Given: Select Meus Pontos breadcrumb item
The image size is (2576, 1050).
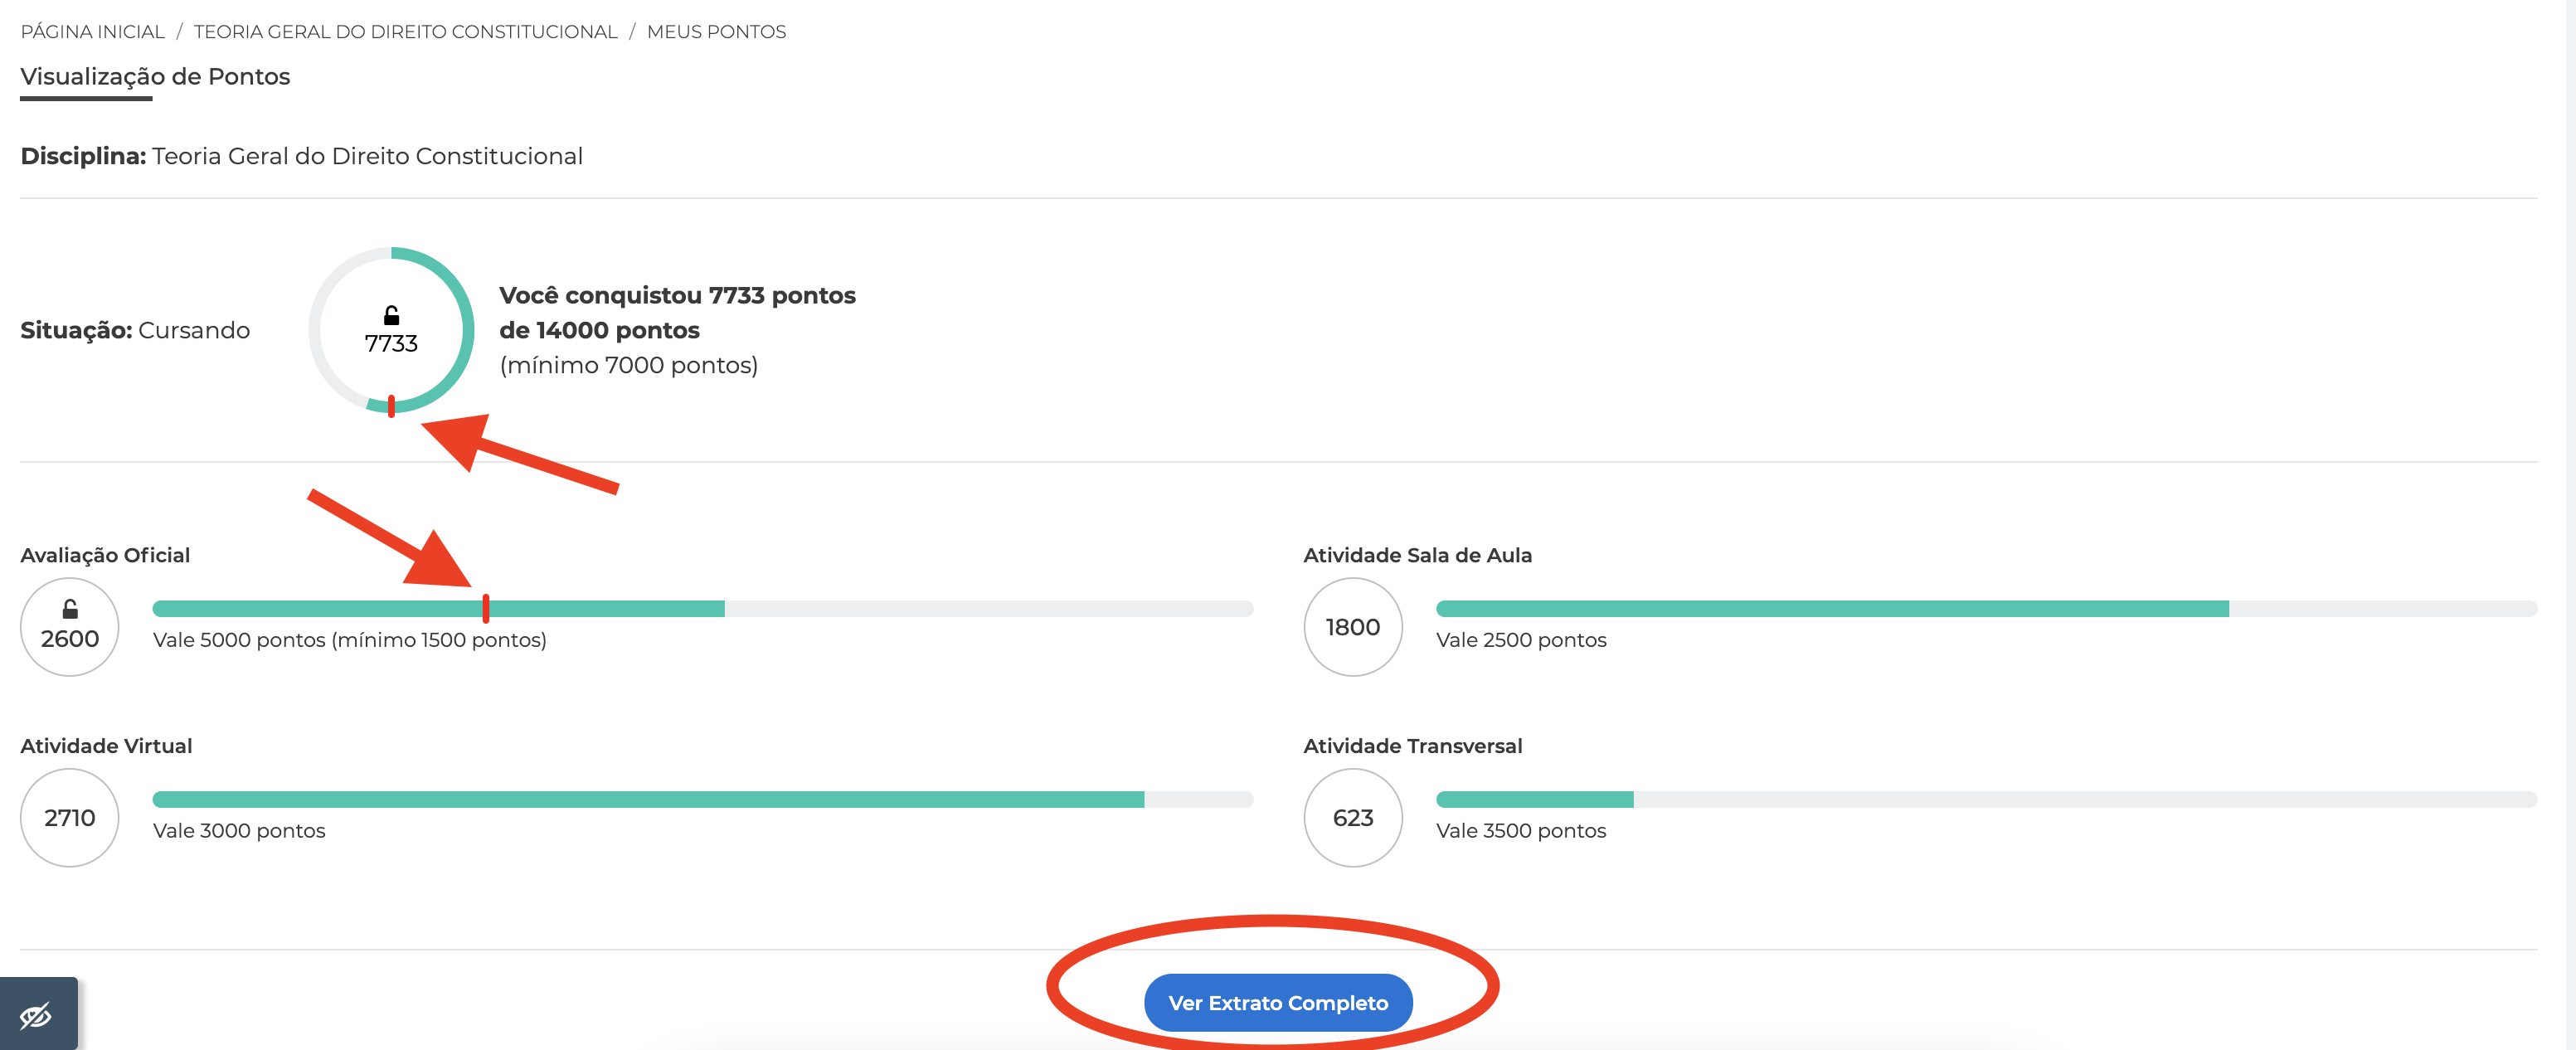Looking at the screenshot, I should pyautogui.click(x=716, y=32).
